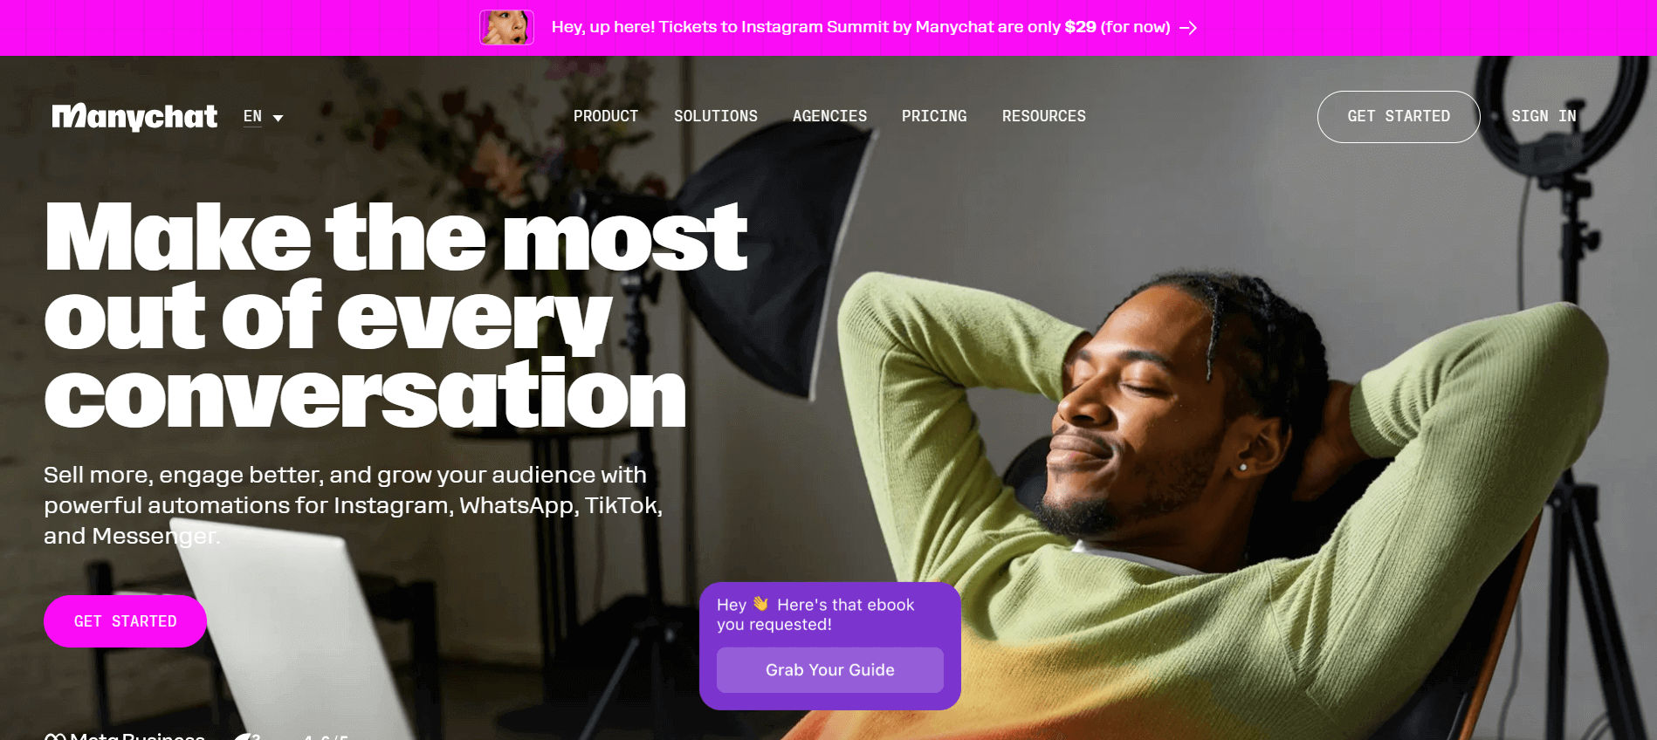Image resolution: width=1657 pixels, height=740 pixels.
Task: Open the PRODUCT menu
Action: (606, 116)
